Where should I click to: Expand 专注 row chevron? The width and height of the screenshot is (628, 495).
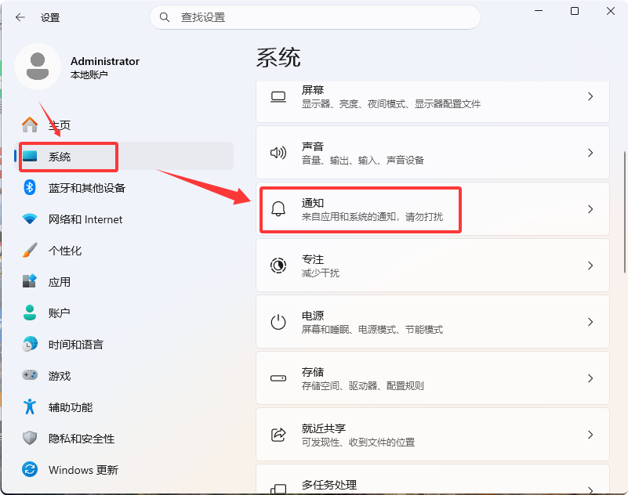tap(590, 266)
